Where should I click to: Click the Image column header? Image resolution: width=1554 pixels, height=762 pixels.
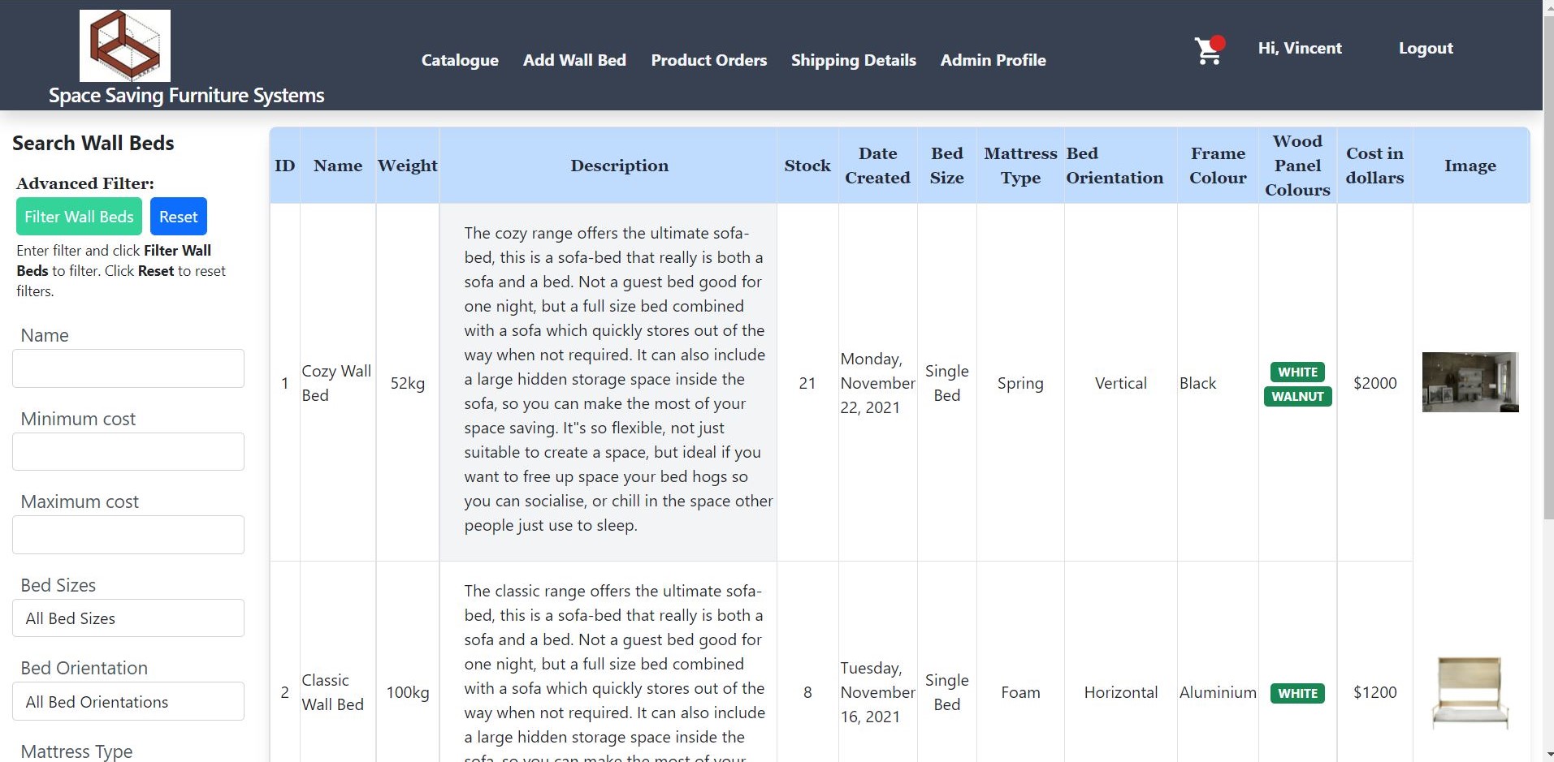[1470, 166]
